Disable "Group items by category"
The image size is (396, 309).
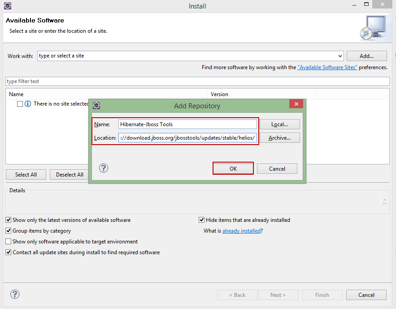(8, 230)
